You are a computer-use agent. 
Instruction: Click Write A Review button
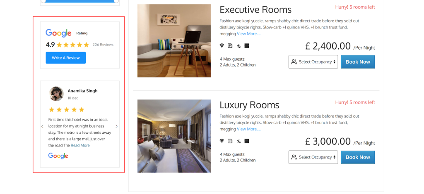point(66,58)
